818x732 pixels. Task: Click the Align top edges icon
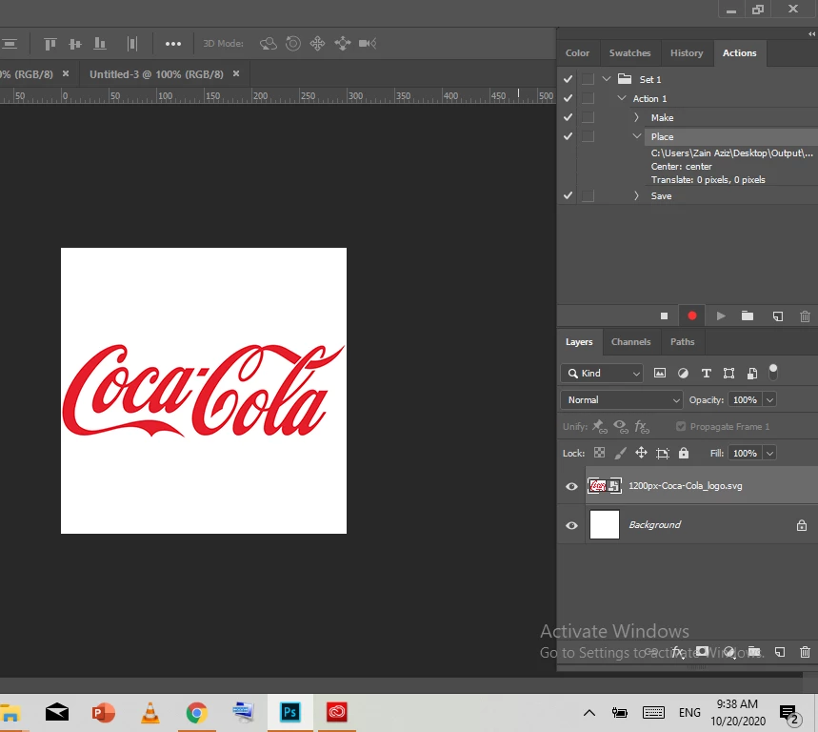tap(50, 44)
